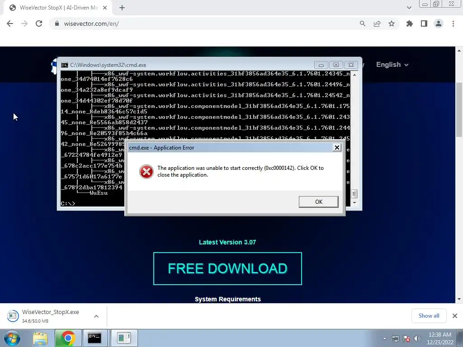The width and height of the screenshot is (463, 347).
Task: Open the last pinned taskbar application
Action: [x=124, y=338]
